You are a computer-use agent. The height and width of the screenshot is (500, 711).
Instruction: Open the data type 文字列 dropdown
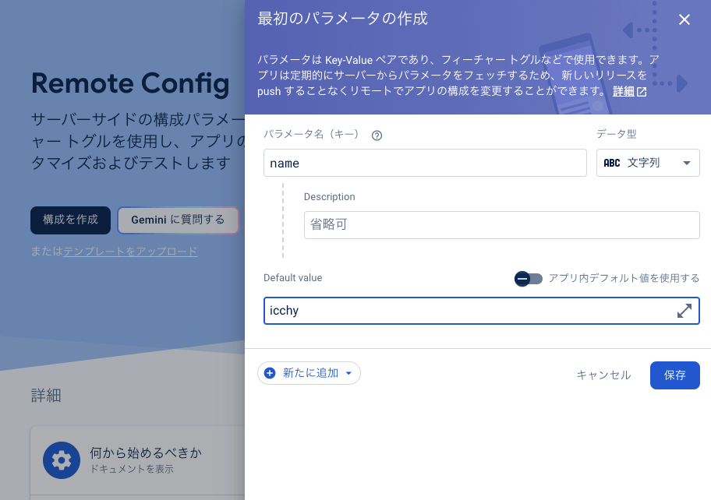[648, 163]
